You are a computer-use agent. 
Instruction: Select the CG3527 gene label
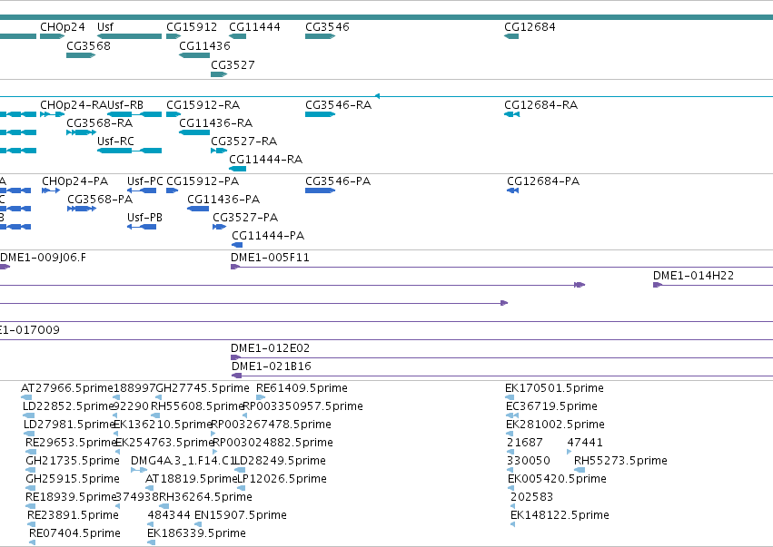point(233,65)
